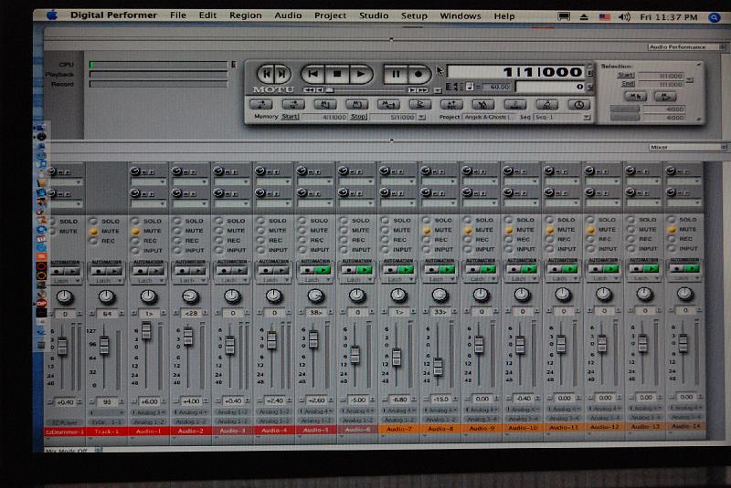Click the Audio-7 track name label
This screenshot has height=488, width=731.
point(398,429)
